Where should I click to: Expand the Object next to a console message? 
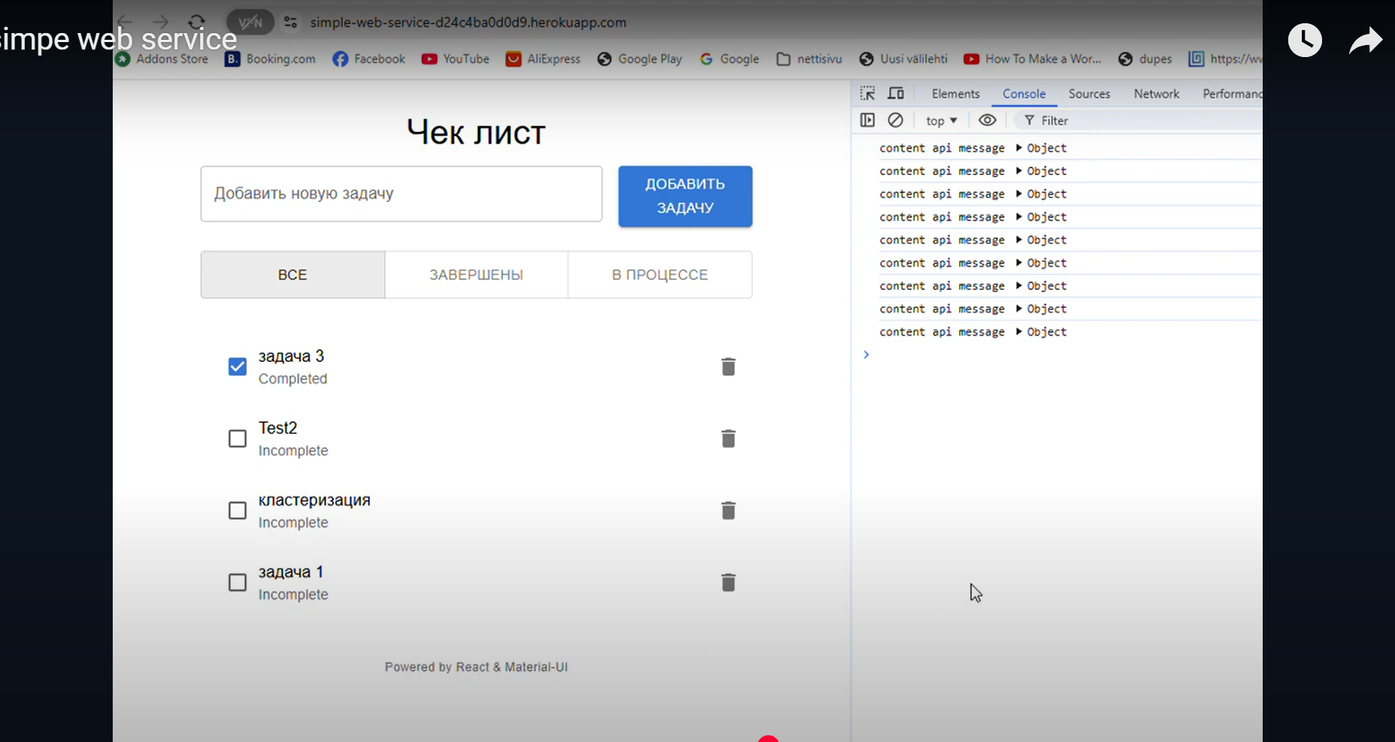coord(1020,148)
